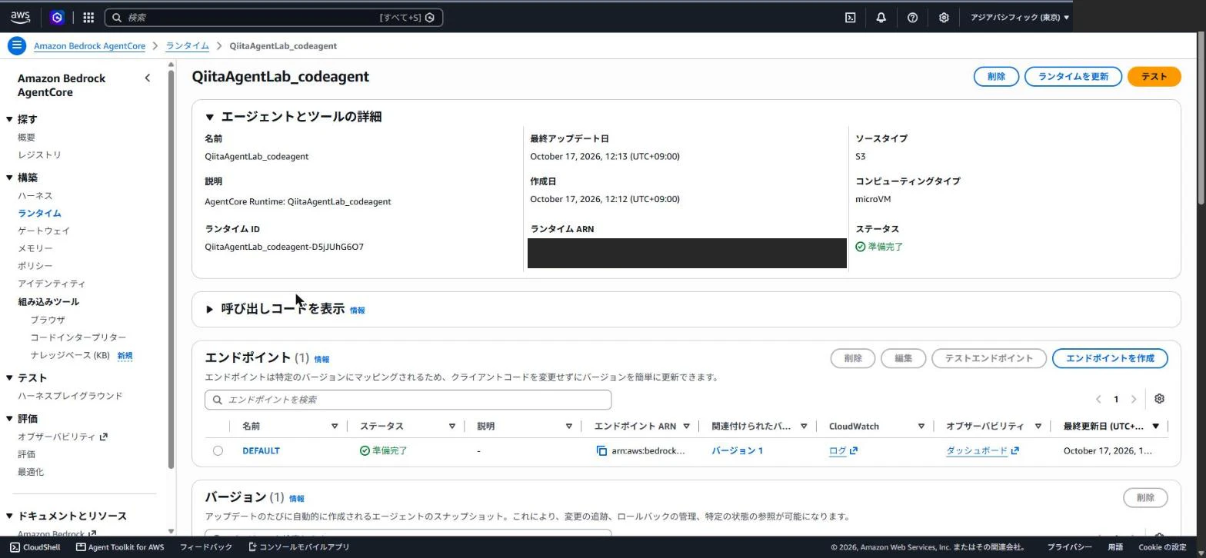Copy the endpoint ARN with copy icon
The image size is (1206, 558).
(x=601, y=450)
